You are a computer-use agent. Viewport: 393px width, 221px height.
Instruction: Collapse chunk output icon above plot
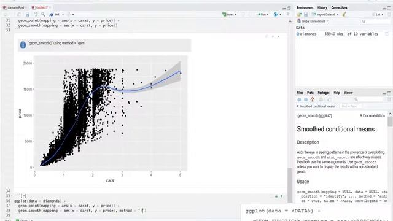[273, 37]
